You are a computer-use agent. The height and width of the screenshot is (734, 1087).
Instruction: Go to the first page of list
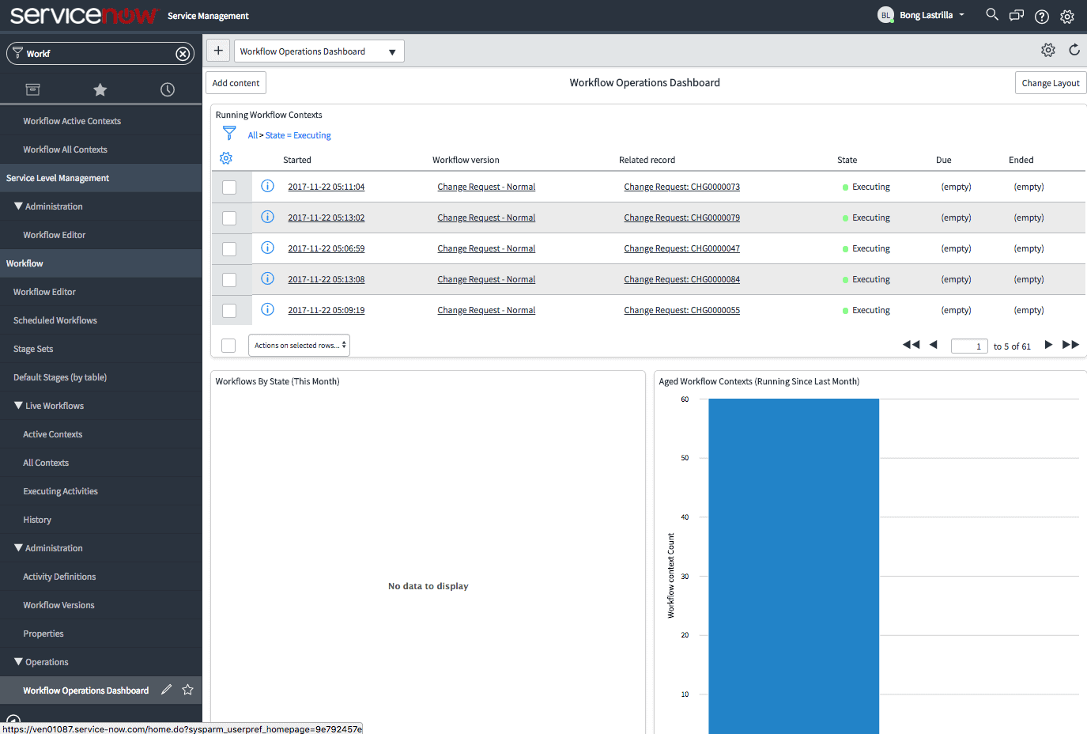click(x=911, y=344)
